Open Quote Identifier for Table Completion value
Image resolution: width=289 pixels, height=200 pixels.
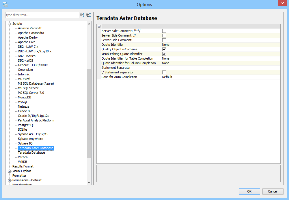pyautogui.click(x=221, y=58)
